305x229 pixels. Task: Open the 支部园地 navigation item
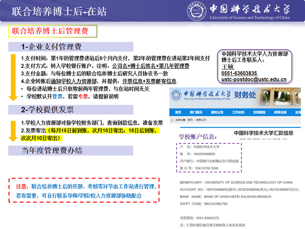pyautogui.click(x=259, y=113)
